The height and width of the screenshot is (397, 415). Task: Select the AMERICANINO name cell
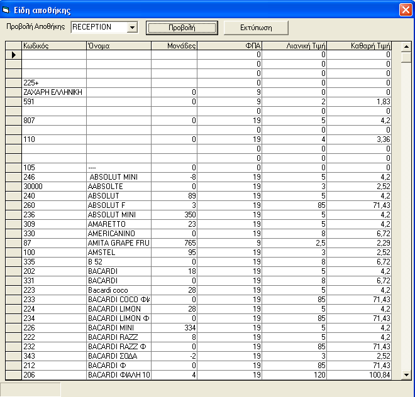click(x=119, y=234)
